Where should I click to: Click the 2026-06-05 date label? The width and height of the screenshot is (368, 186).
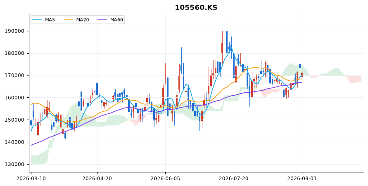165,179
